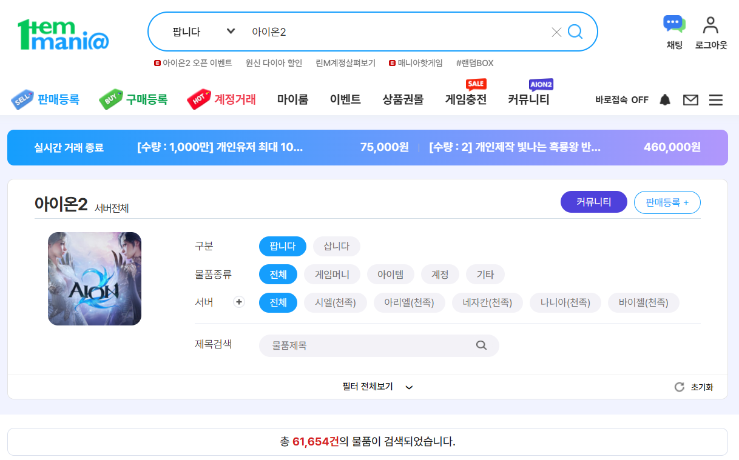
Task: Click the magnifier icon in the top search bar
Action: 575,32
